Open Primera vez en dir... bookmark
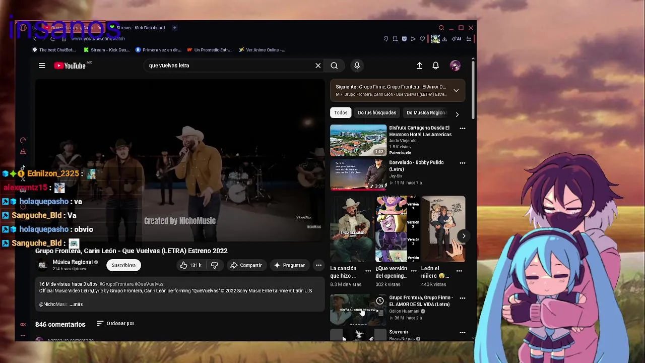The width and height of the screenshot is (645, 363). pyautogui.click(x=158, y=50)
